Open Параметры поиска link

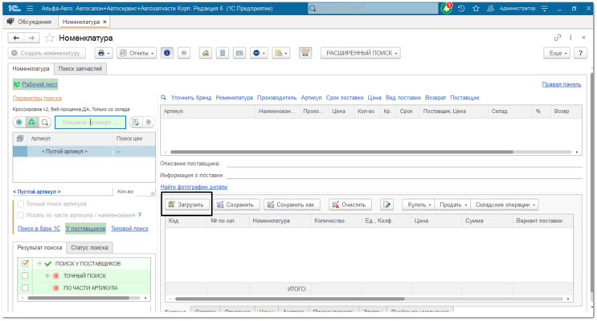(x=37, y=98)
